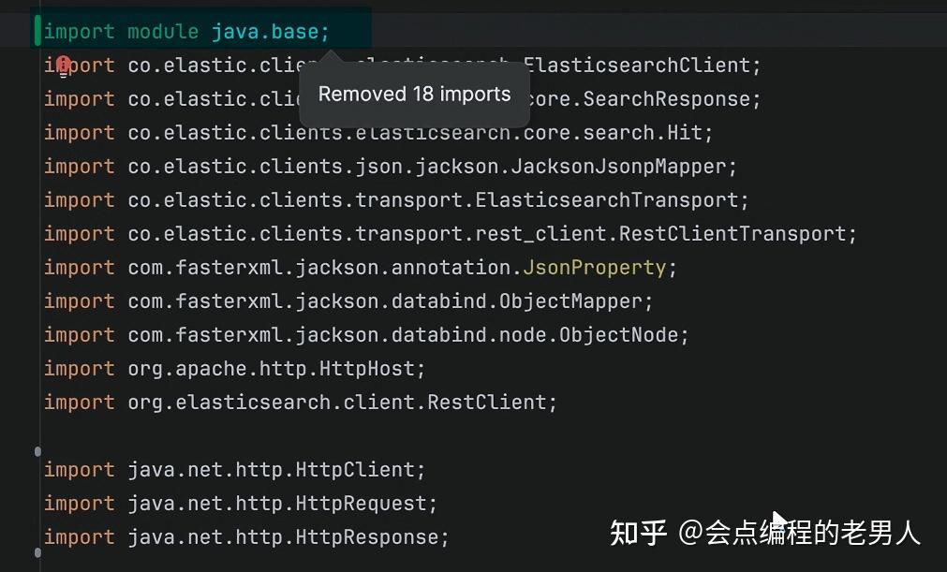
Task: Place cursor on "import module java.base;" line
Action: point(187,30)
